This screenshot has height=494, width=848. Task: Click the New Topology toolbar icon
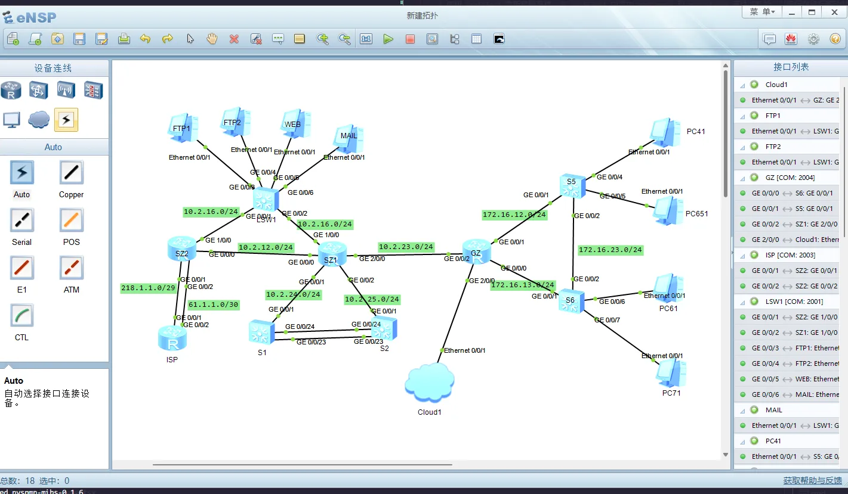tap(13, 39)
